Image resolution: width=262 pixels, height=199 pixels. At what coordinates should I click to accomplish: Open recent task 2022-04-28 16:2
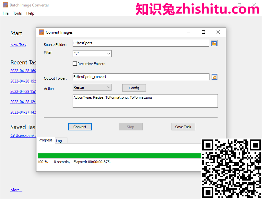[23, 71]
